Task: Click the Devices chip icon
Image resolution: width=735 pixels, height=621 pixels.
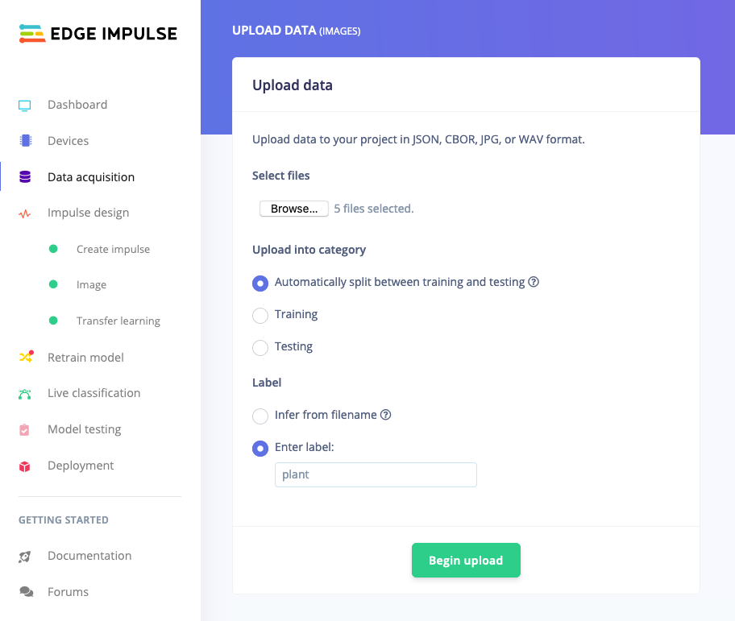Action: [25, 140]
